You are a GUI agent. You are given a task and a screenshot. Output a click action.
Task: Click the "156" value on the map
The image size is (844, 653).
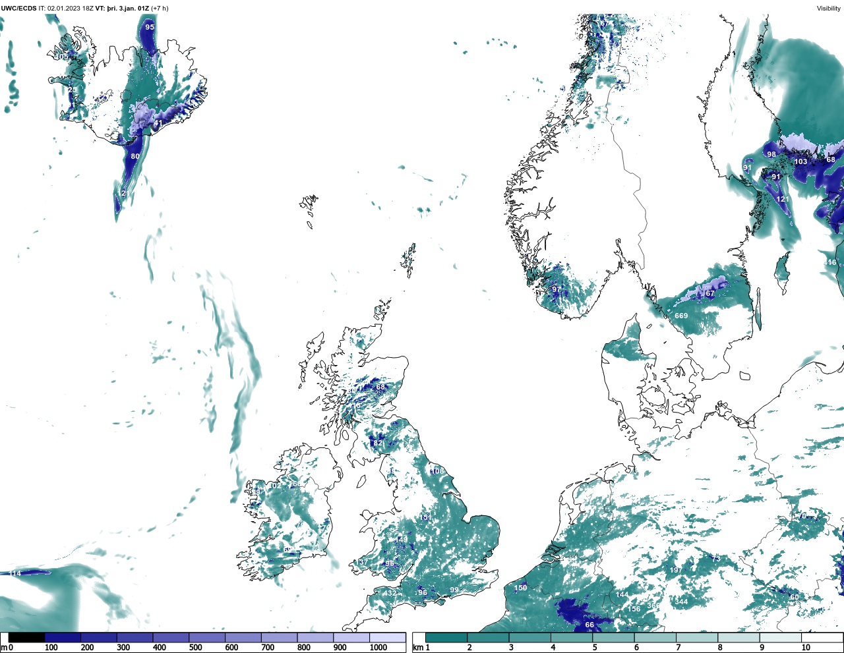pos(634,609)
